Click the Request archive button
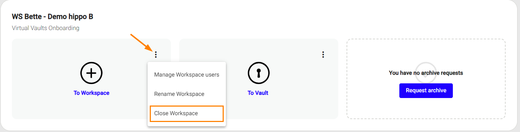Viewport: 520px width, 132px height. [x=426, y=91]
